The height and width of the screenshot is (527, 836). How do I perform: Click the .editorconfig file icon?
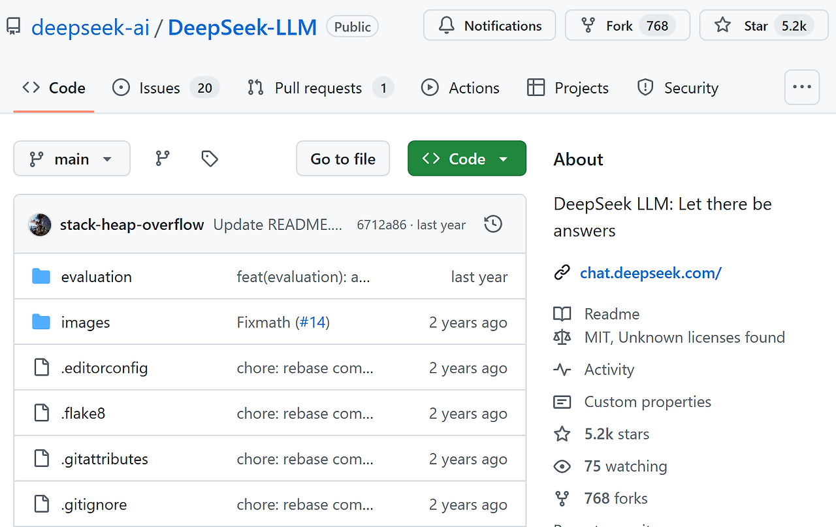(41, 368)
